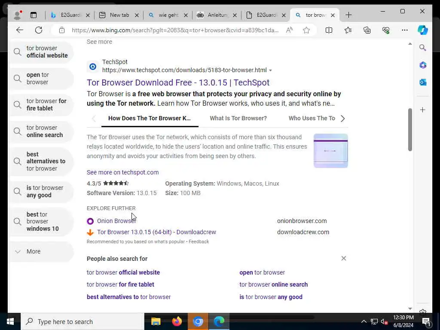The image size is (440, 330).
Task: Add this page to favorites star
Action: pos(306,30)
